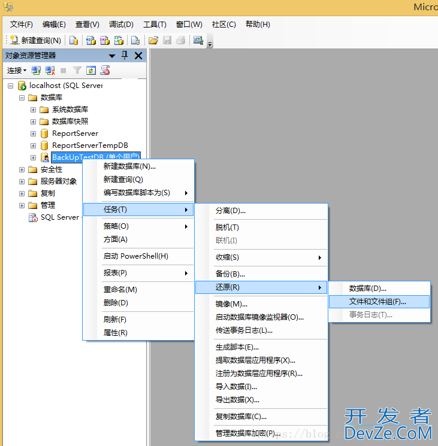The width and height of the screenshot is (438, 446).
Task: Click the Print icon in toolbar
Action: coord(181,40)
